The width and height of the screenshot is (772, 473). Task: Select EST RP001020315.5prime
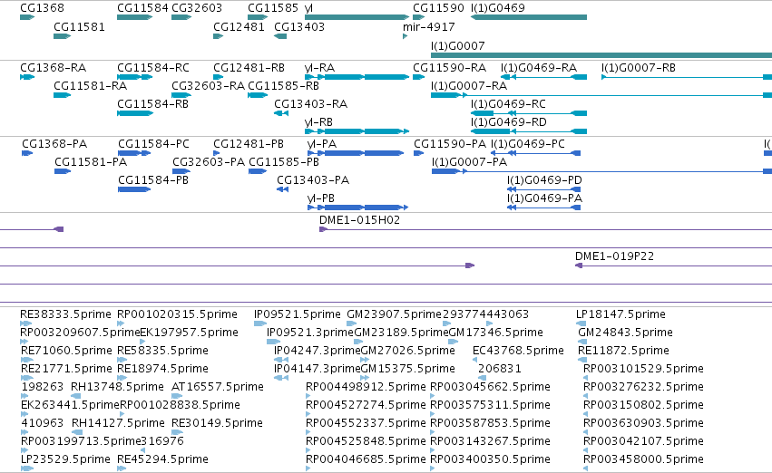[x=121, y=323]
